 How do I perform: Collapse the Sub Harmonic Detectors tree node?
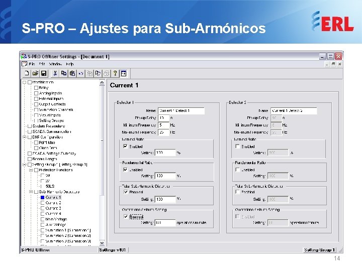[x=31, y=192]
